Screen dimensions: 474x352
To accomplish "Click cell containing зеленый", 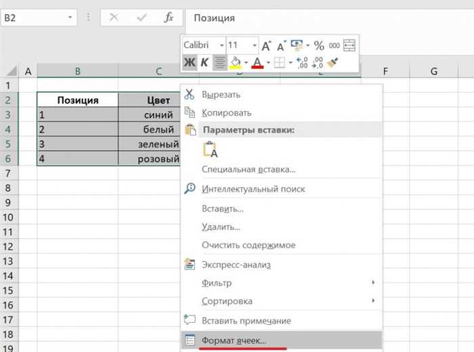I will [150, 144].
